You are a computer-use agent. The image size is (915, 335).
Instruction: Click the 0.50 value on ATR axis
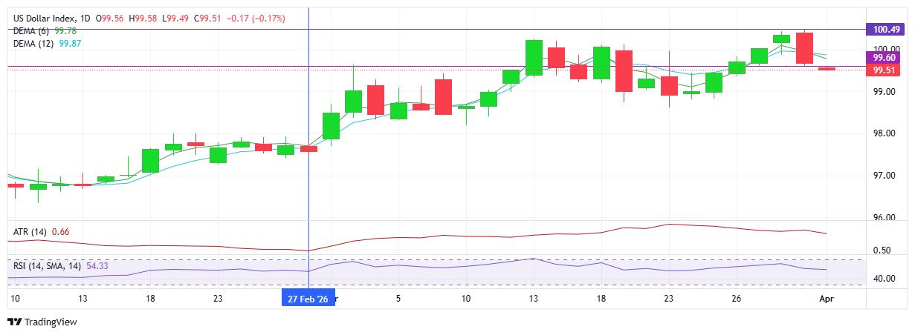click(x=884, y=251)
